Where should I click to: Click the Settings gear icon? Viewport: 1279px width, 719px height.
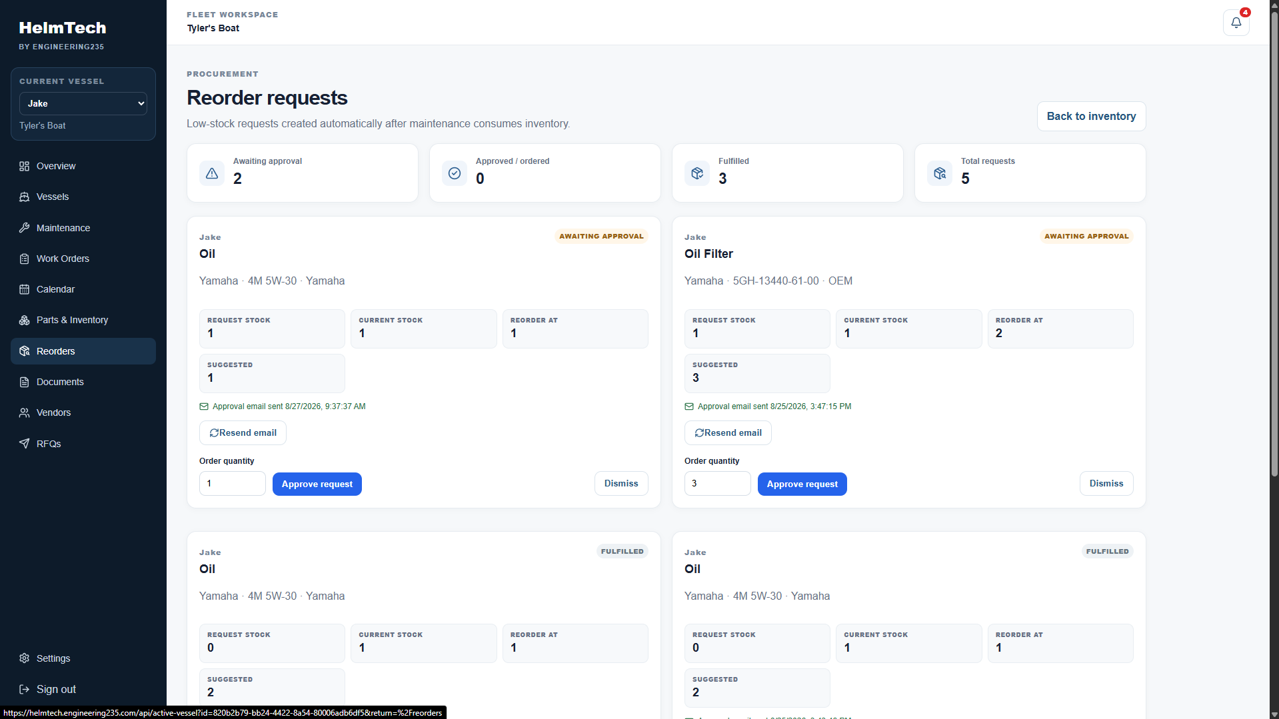[x=25, y=658]
